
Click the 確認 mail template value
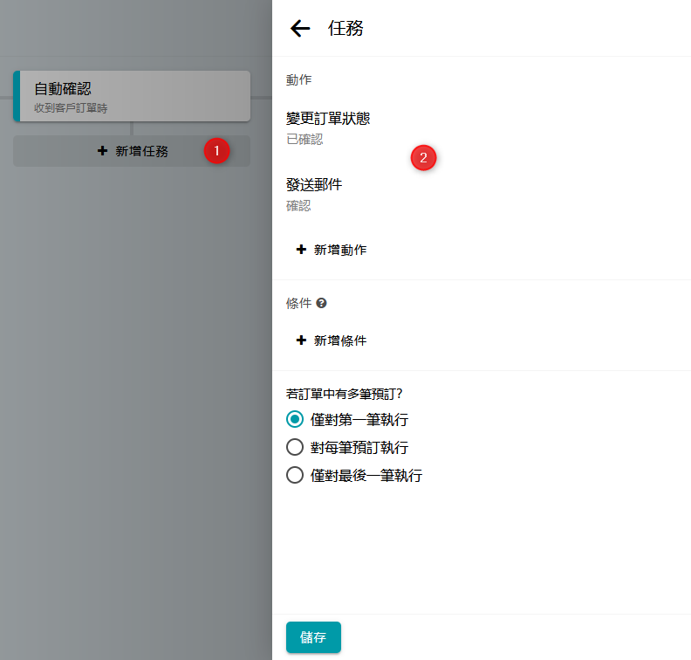pos(298,206)
